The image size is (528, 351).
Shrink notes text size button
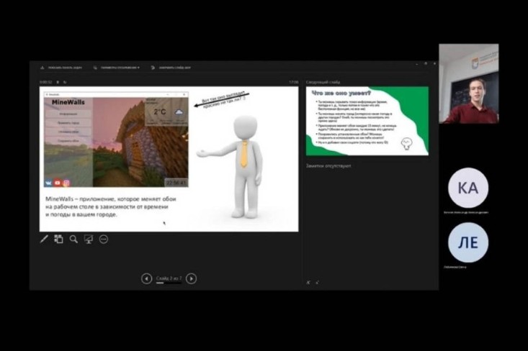tap(316, 282)
